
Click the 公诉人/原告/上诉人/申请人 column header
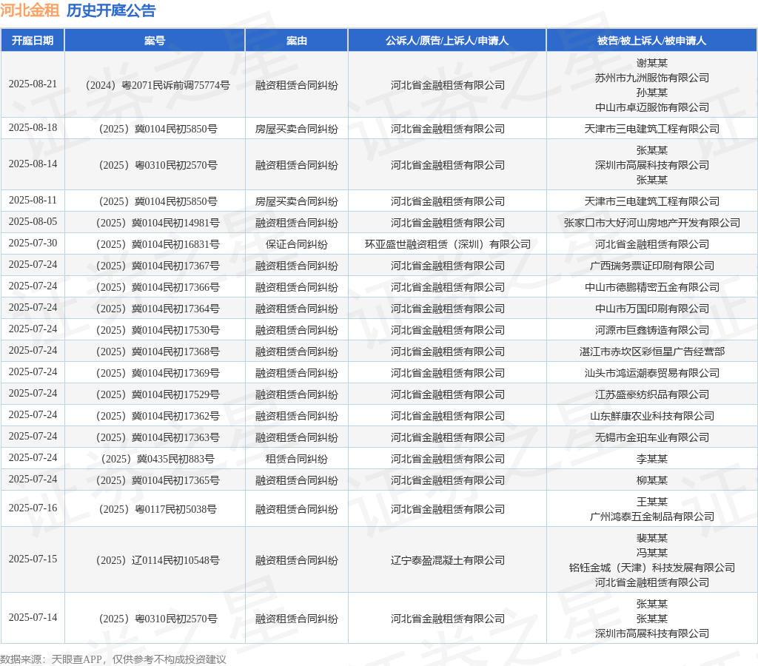447,41
